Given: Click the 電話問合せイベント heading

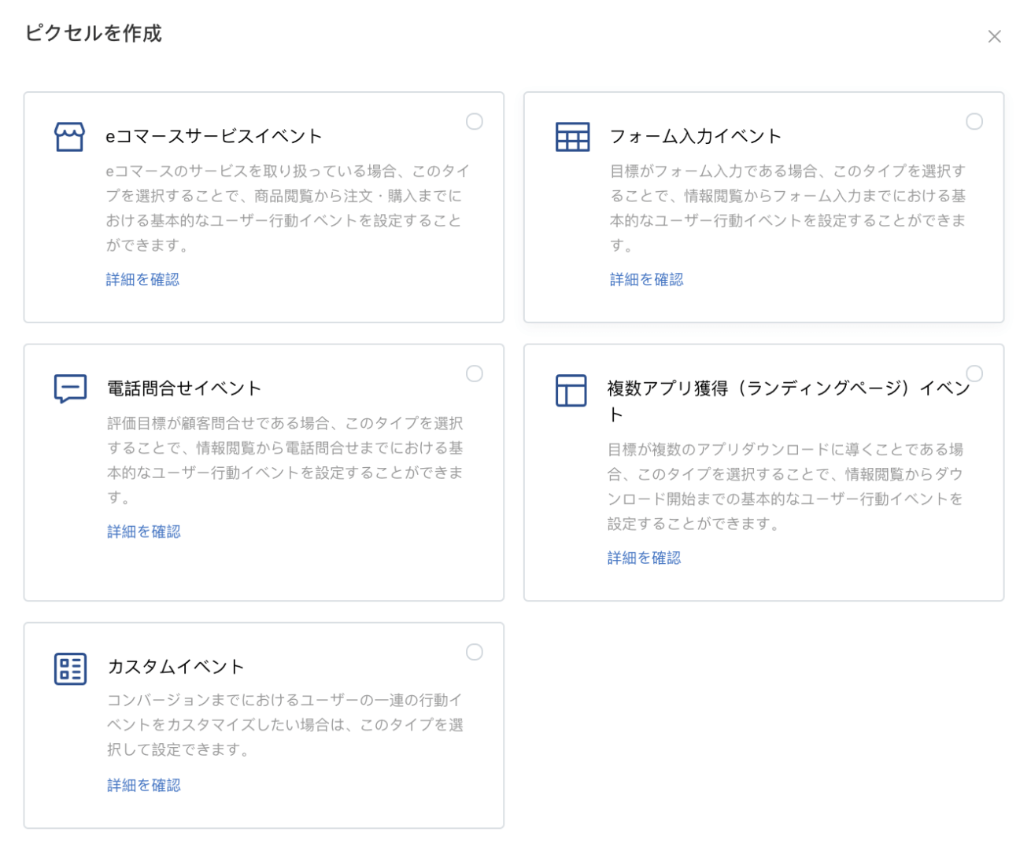Looking at the screenshot, I should tap(184, 388).
